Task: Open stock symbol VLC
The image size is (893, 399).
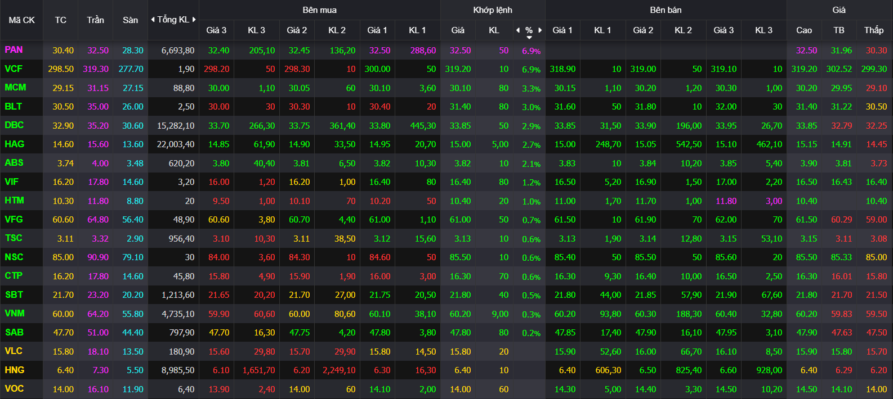Action: point(14,351)
